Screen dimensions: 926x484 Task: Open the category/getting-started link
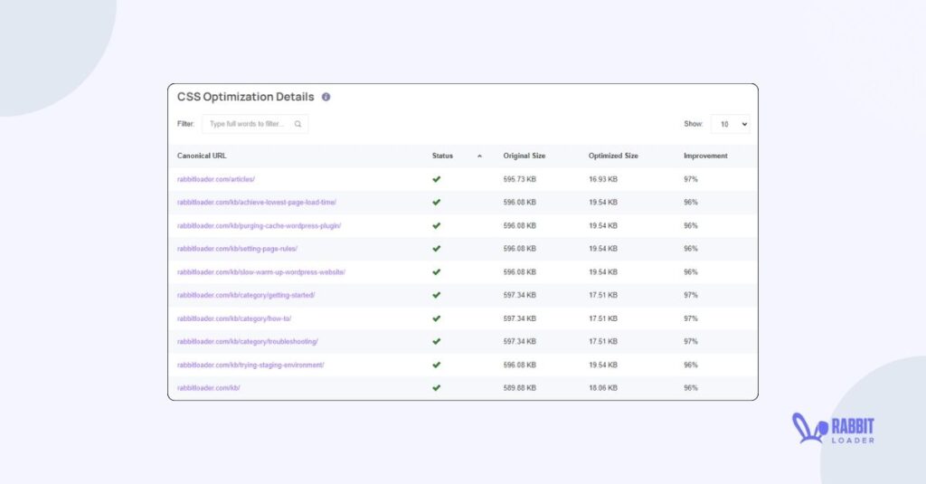coord(246,295)
